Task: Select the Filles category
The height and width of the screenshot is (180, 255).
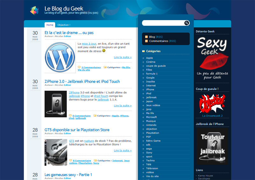Action: (149, 70)
